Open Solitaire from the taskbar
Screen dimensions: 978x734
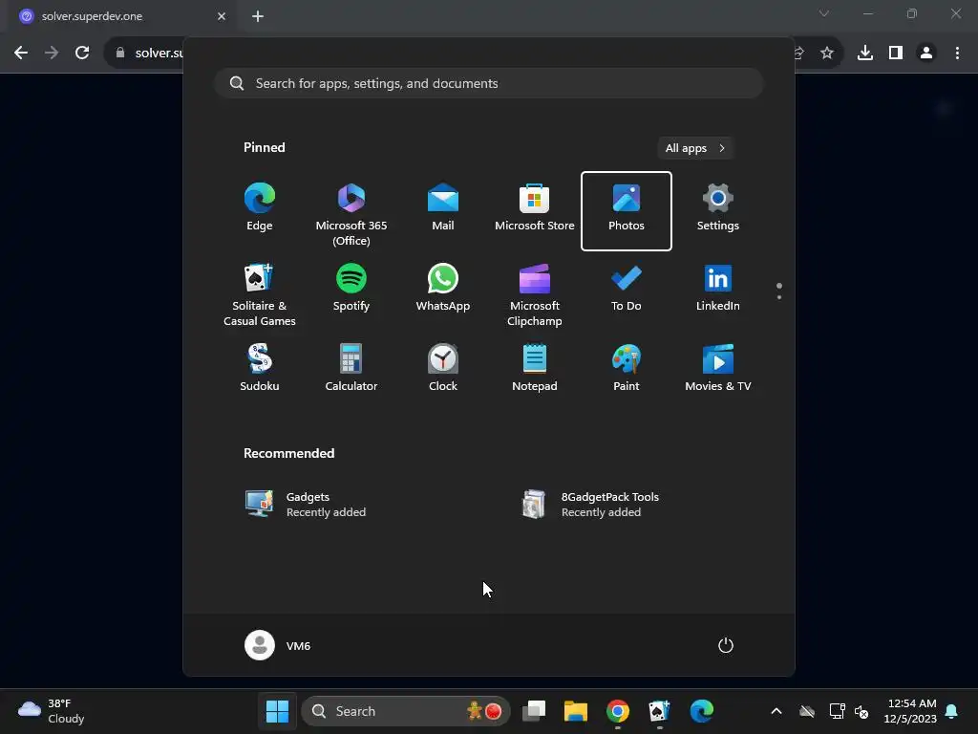659,711
